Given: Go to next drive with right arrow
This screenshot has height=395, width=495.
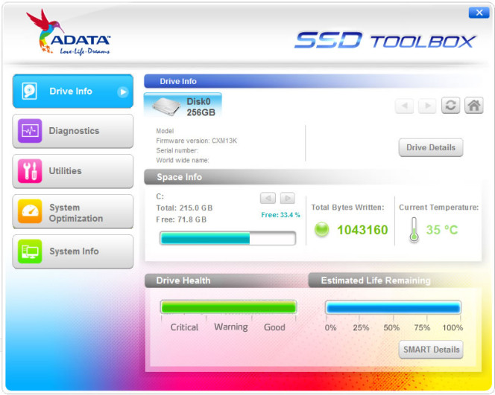Looking at the screenshot, I should [x=427, y=106].
